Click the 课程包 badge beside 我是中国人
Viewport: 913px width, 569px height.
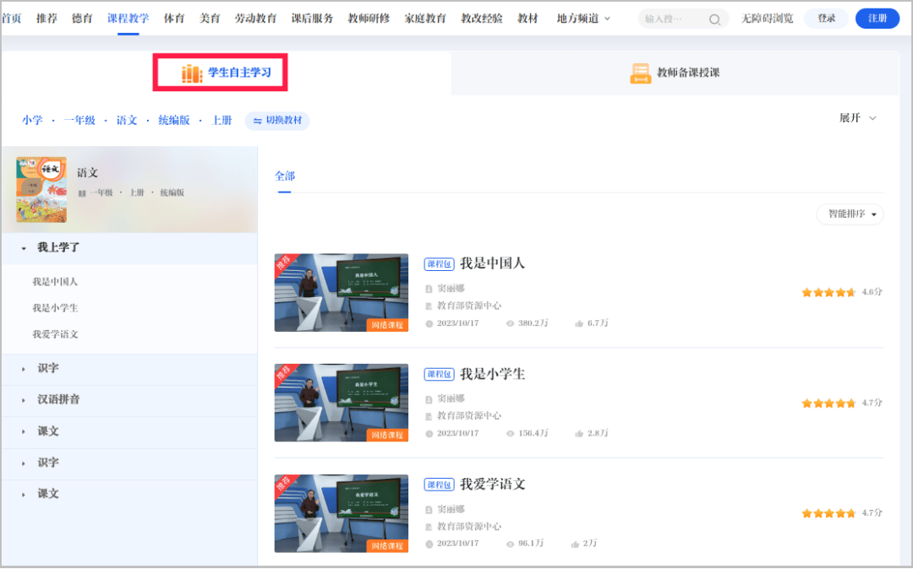tap(440, 264)
